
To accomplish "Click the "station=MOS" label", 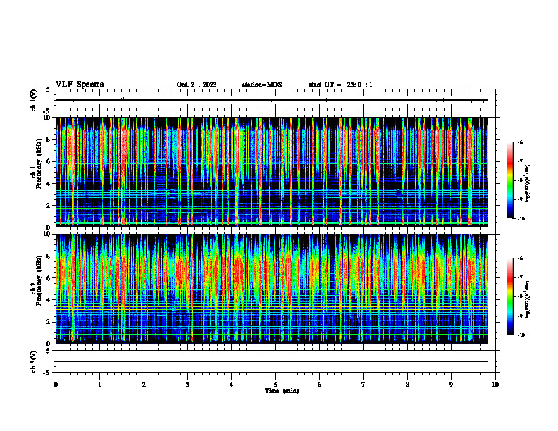I will tap(262, 85).
